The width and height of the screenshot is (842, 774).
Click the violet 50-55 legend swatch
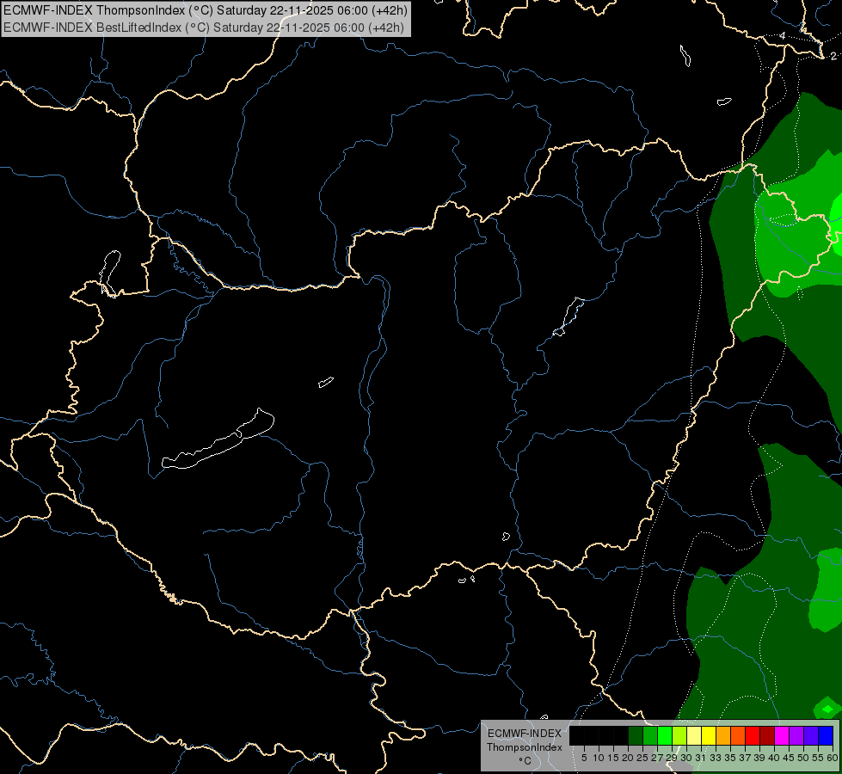click(811, 735)
